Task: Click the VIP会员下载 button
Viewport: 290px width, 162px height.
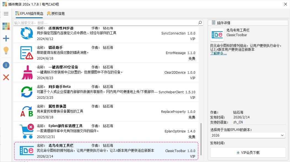Action: click(x=248, y=153)
